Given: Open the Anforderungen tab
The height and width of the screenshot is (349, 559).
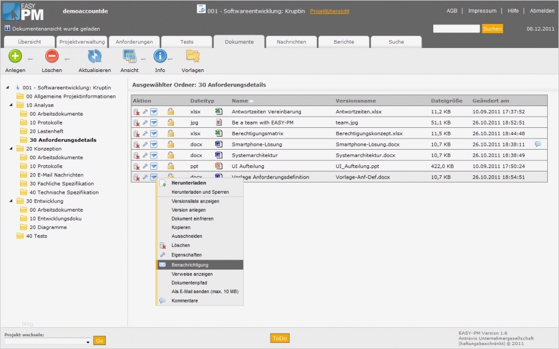Looking at the screenshot, I should coord(134,42).
